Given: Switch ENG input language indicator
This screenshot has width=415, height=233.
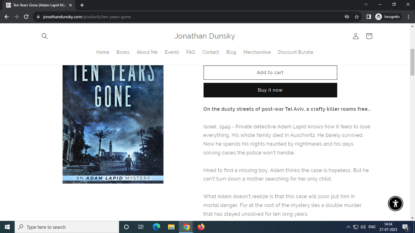Looking at the screenshot, I should coord(372,227).
